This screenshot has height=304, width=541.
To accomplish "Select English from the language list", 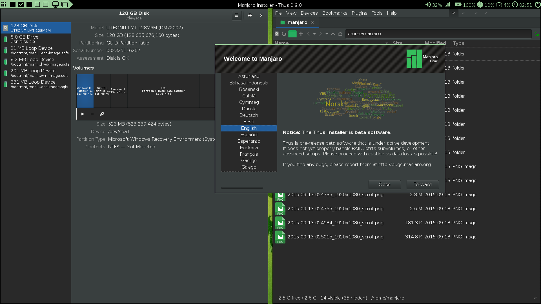I will coord(249,128).
